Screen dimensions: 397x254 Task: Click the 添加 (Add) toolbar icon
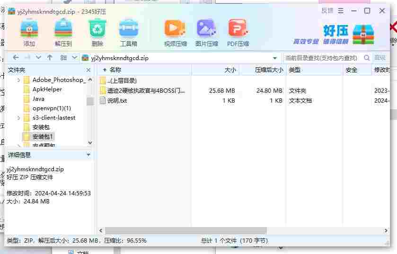[x=29, y=33]
